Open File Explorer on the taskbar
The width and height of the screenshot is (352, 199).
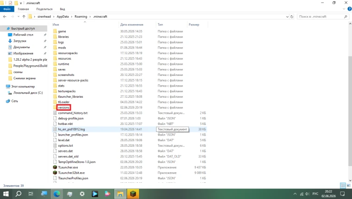120,193
